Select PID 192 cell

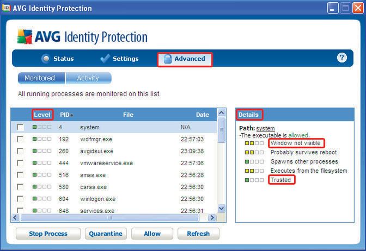point(64,139)
